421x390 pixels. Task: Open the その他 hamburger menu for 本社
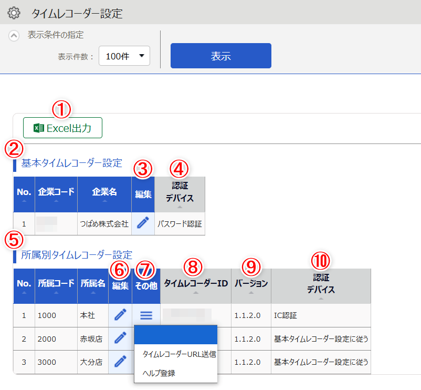click(x=146, y=315)
